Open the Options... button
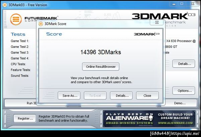The height and width of the screenshot is (137, 201). (x=184, y=91)
